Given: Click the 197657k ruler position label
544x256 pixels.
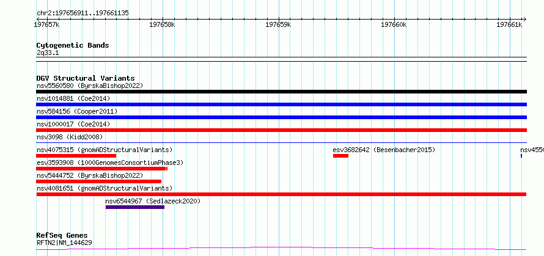Looking at the screenshot, I should (x=47, y=24).
